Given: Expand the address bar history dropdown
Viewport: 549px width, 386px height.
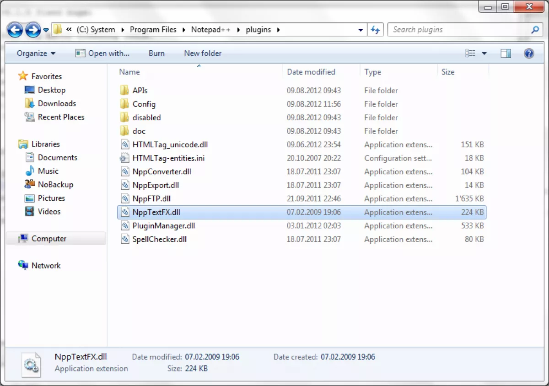Looking at the screenshot, I should click(361, 29).
